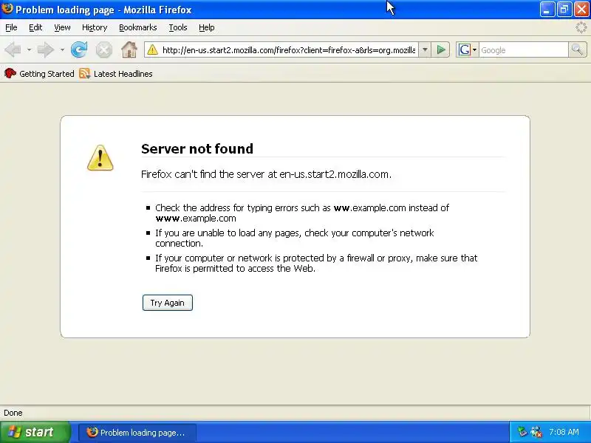Restore down the Firefox window
This screenshot has width=591, height=443.
pyautogui.click(x=564, y=10)
